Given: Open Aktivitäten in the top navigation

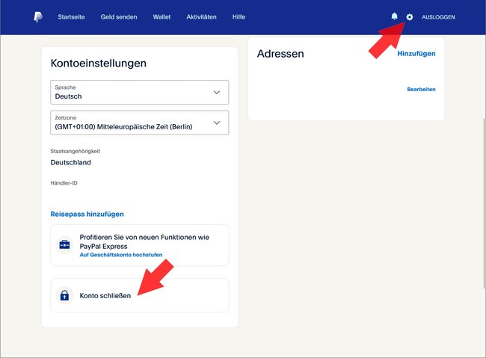Looking at the screenshot, I should tap(201, 17).
